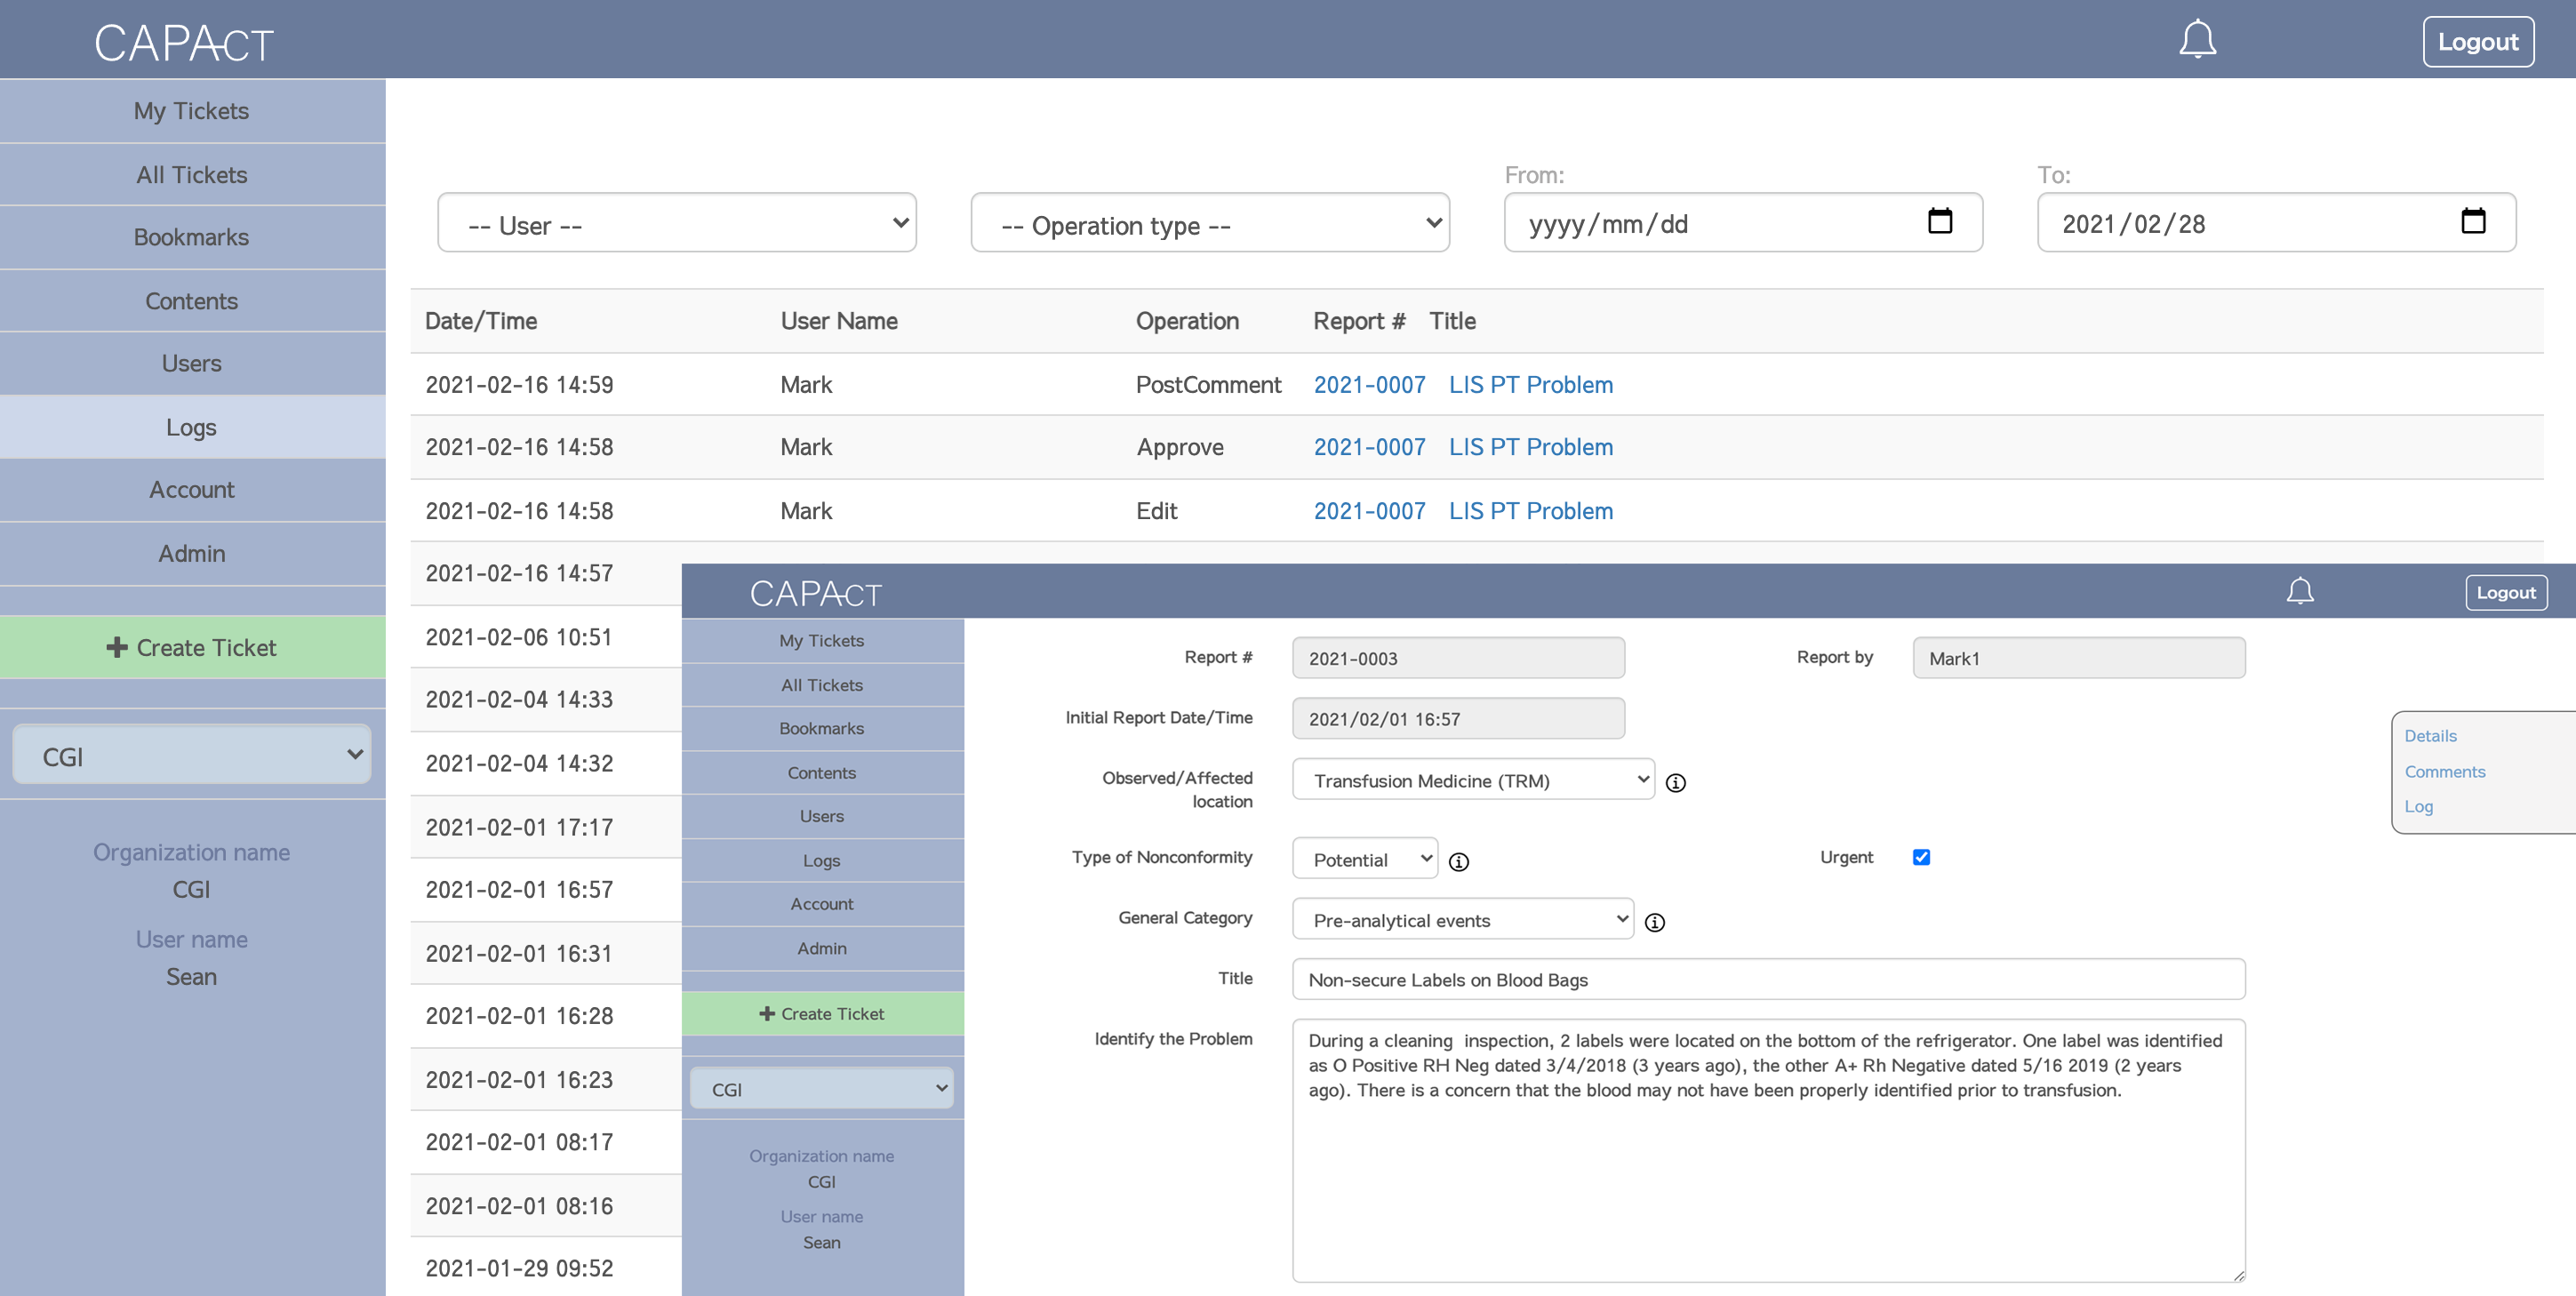Open the Pre-analytical events category dropdown
Screen dimensions: 2576x1296
(1463, 920)
